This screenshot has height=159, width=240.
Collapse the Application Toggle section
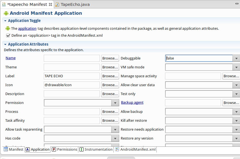click(5, 21)
